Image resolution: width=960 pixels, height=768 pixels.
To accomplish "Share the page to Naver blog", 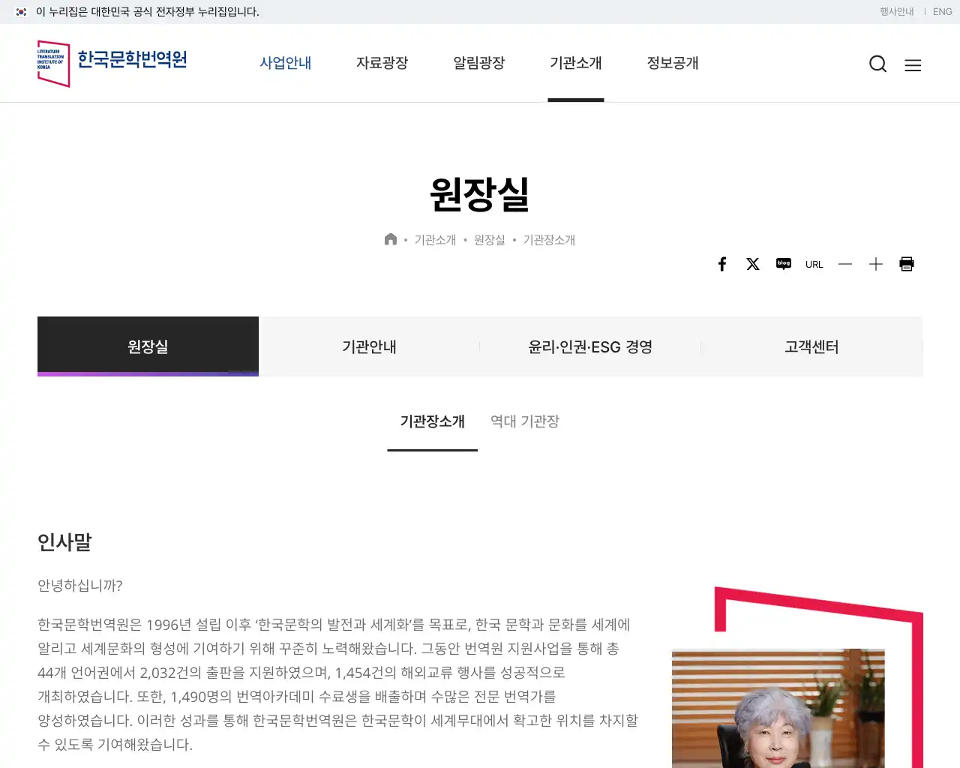I will point(784,264).
